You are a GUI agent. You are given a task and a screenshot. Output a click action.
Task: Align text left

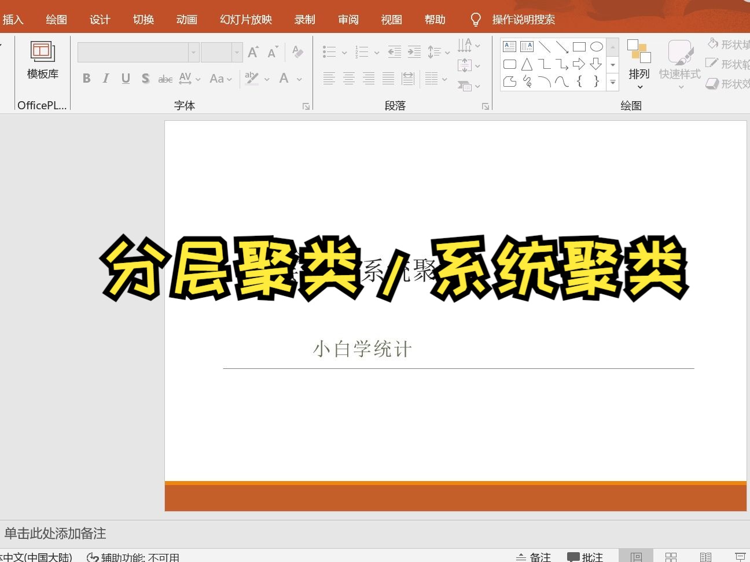(x=329, y=78)
